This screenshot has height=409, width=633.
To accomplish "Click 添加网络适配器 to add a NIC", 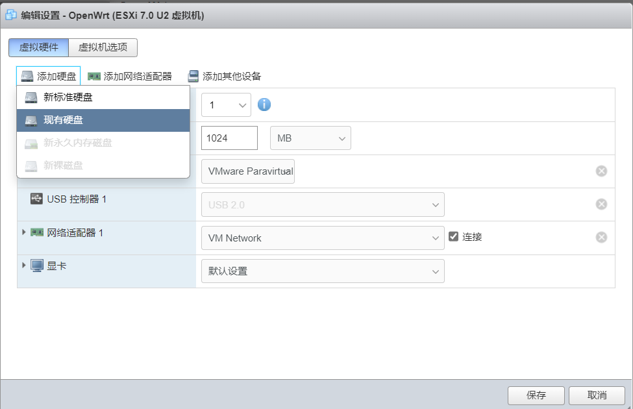I will pyautogui.click(x=130, y=77).
